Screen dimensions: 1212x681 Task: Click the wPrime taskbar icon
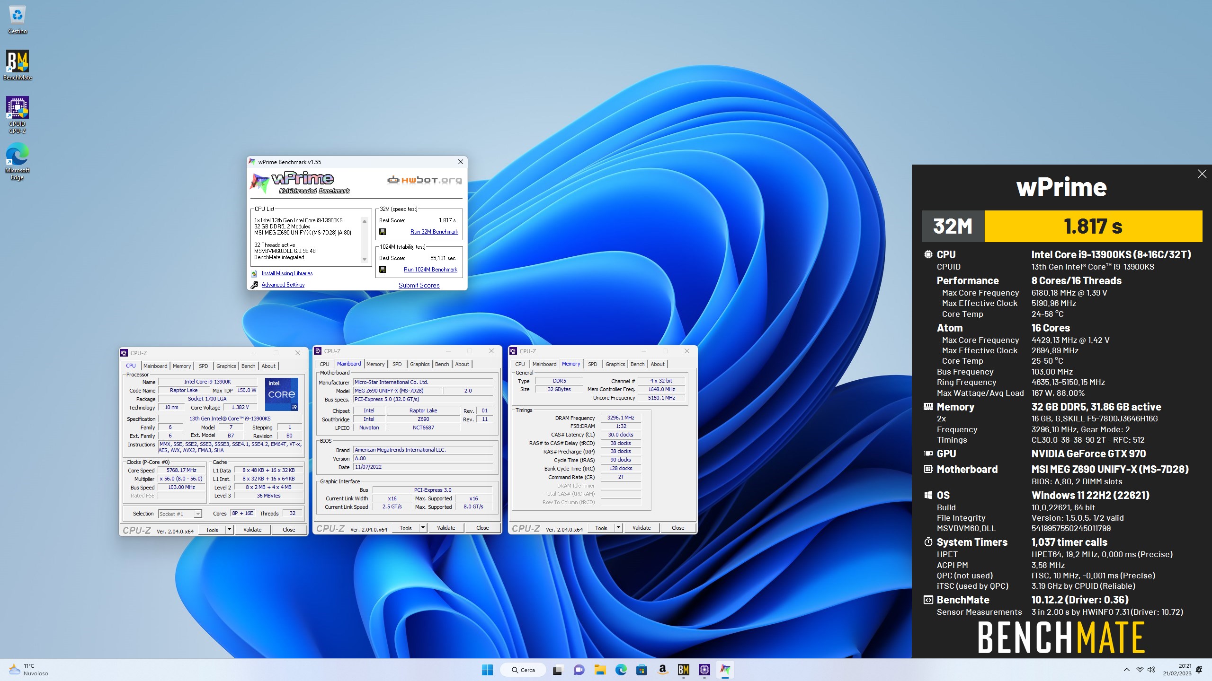click(x=725, y=670)
